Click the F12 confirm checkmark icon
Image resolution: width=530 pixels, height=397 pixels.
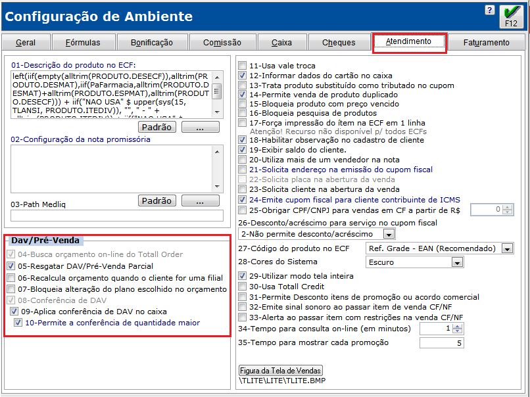511,16
